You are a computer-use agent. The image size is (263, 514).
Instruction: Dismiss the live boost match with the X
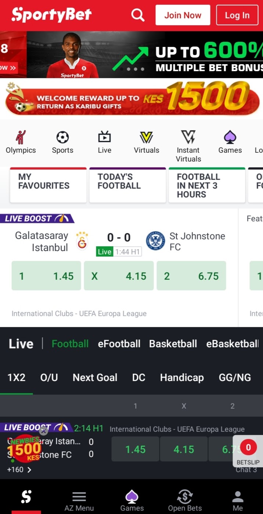click(x=43, y=431)
